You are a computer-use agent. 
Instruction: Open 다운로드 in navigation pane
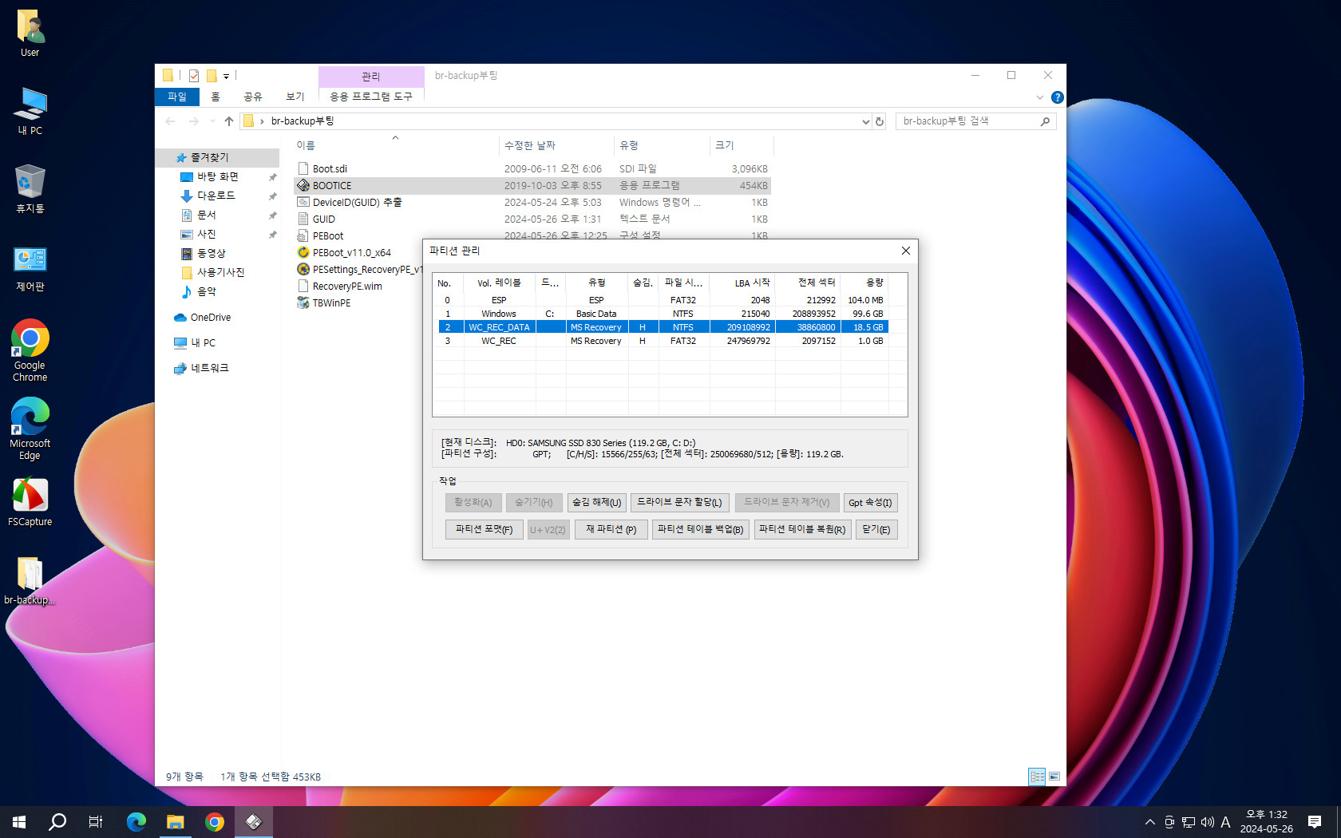click(216, 196)
